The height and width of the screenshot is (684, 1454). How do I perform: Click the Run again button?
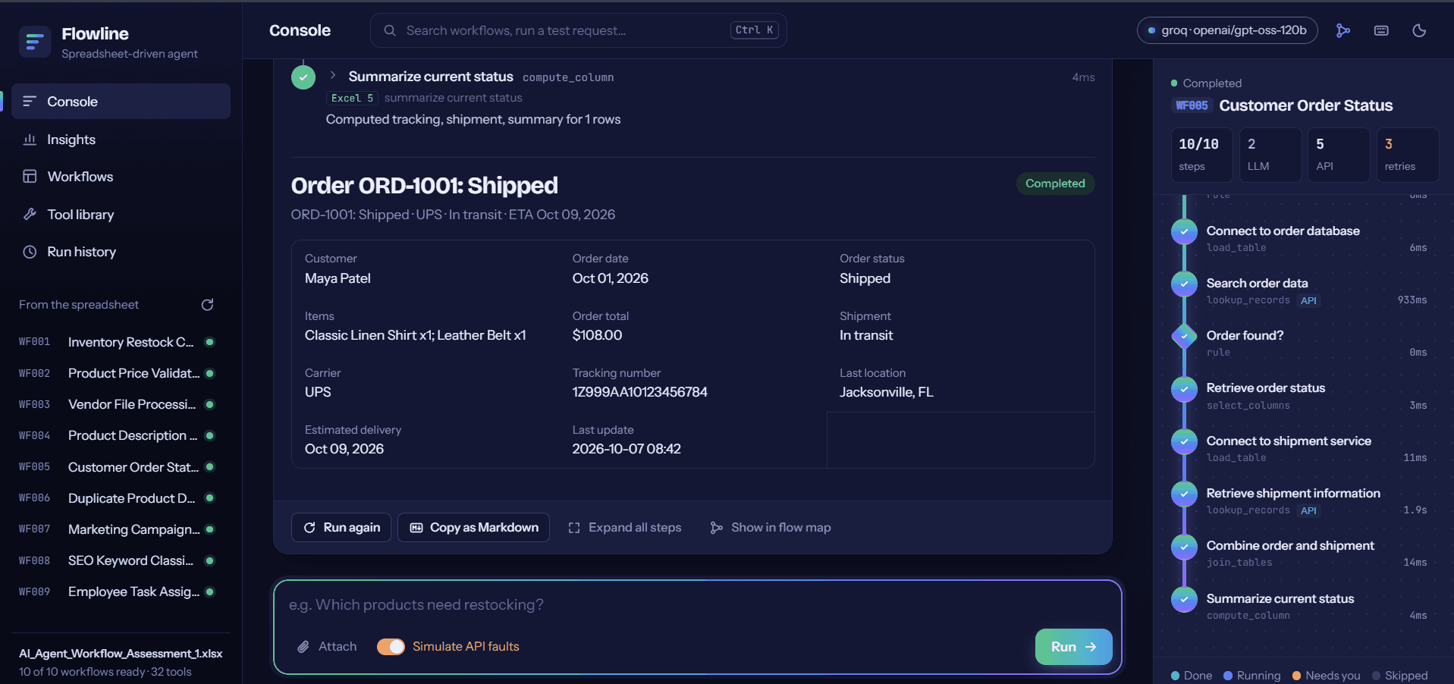(x=341, y=528)
